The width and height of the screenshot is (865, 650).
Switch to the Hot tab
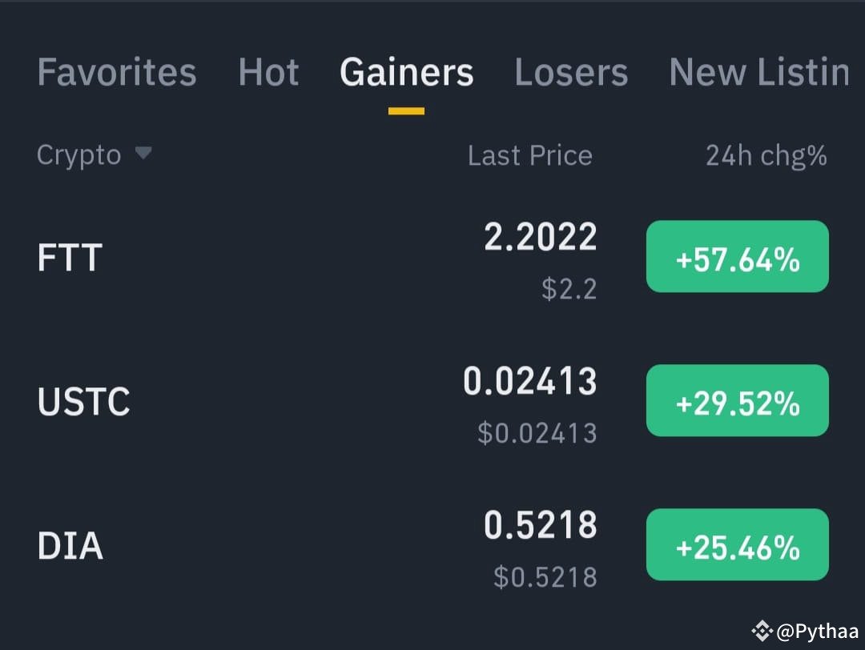tap(268, 72)
